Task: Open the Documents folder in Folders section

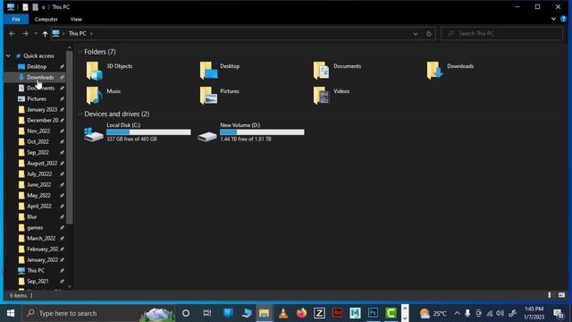Action: 338,70
